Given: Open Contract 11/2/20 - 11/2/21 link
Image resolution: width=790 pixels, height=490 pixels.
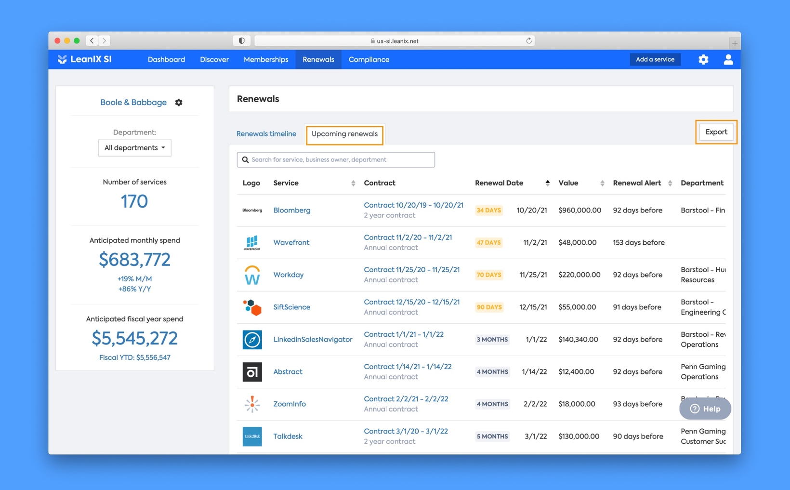Looking at the screenshot, I should [408, 238].
